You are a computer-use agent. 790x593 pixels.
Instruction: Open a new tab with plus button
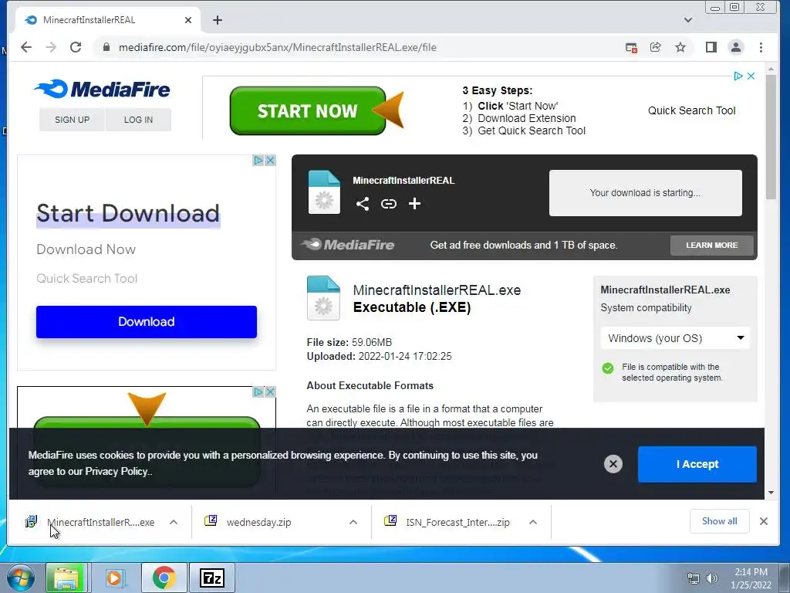[x=217, y=20]
